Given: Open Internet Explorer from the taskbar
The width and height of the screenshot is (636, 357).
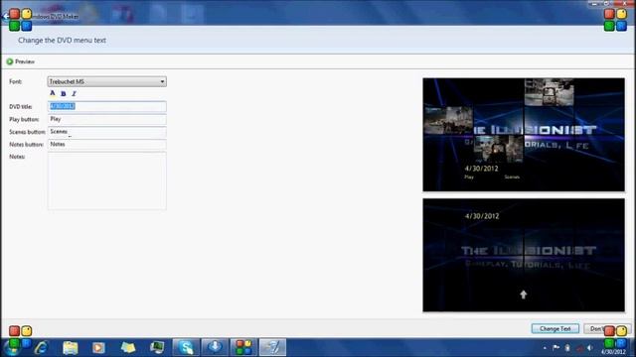Looking at the screenshot, I should point(42,347).
